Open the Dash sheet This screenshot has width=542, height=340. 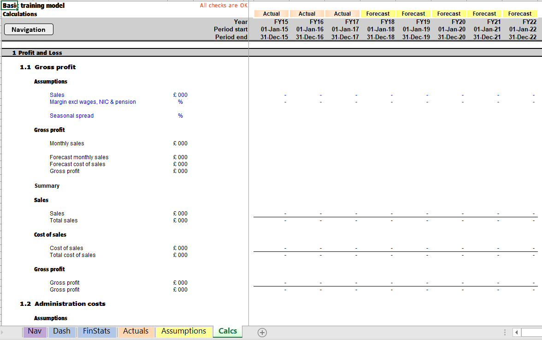click(62, 332)
